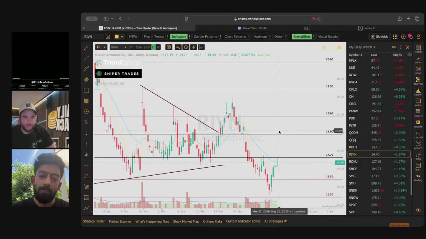Select the text annotation tool
Viewport: 426px width, 239px height.
[87, 122]
